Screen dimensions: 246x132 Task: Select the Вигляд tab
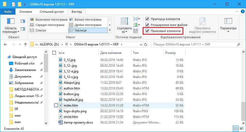tap(76, 12)
